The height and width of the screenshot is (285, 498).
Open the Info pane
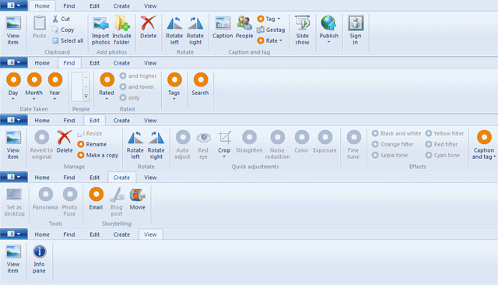tap(40, 259)
